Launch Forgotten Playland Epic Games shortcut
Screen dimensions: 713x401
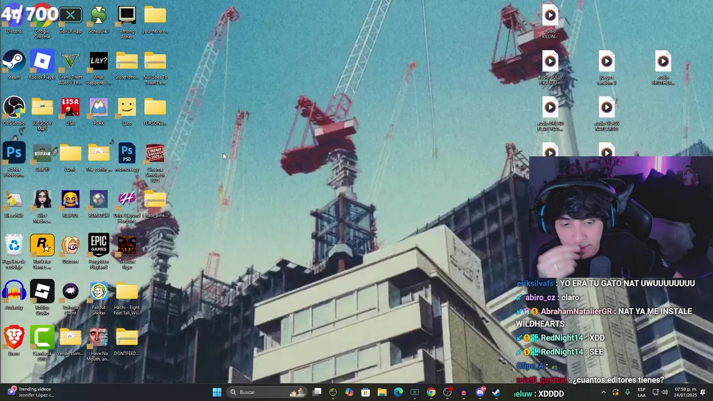pyautogui.click(x=99, y=252)
